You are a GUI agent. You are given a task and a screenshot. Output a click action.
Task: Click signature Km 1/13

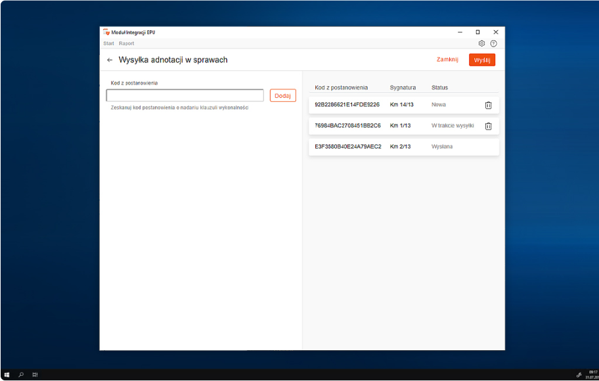400,125
